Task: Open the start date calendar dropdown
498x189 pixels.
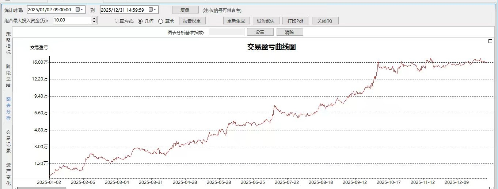Action: tap(80, 10)
